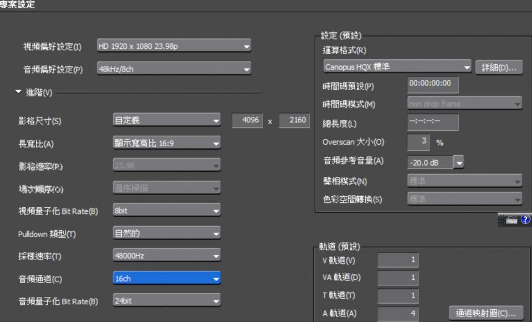Open the 影格尺寸 自定義 dropdown

tap(167, 120)
